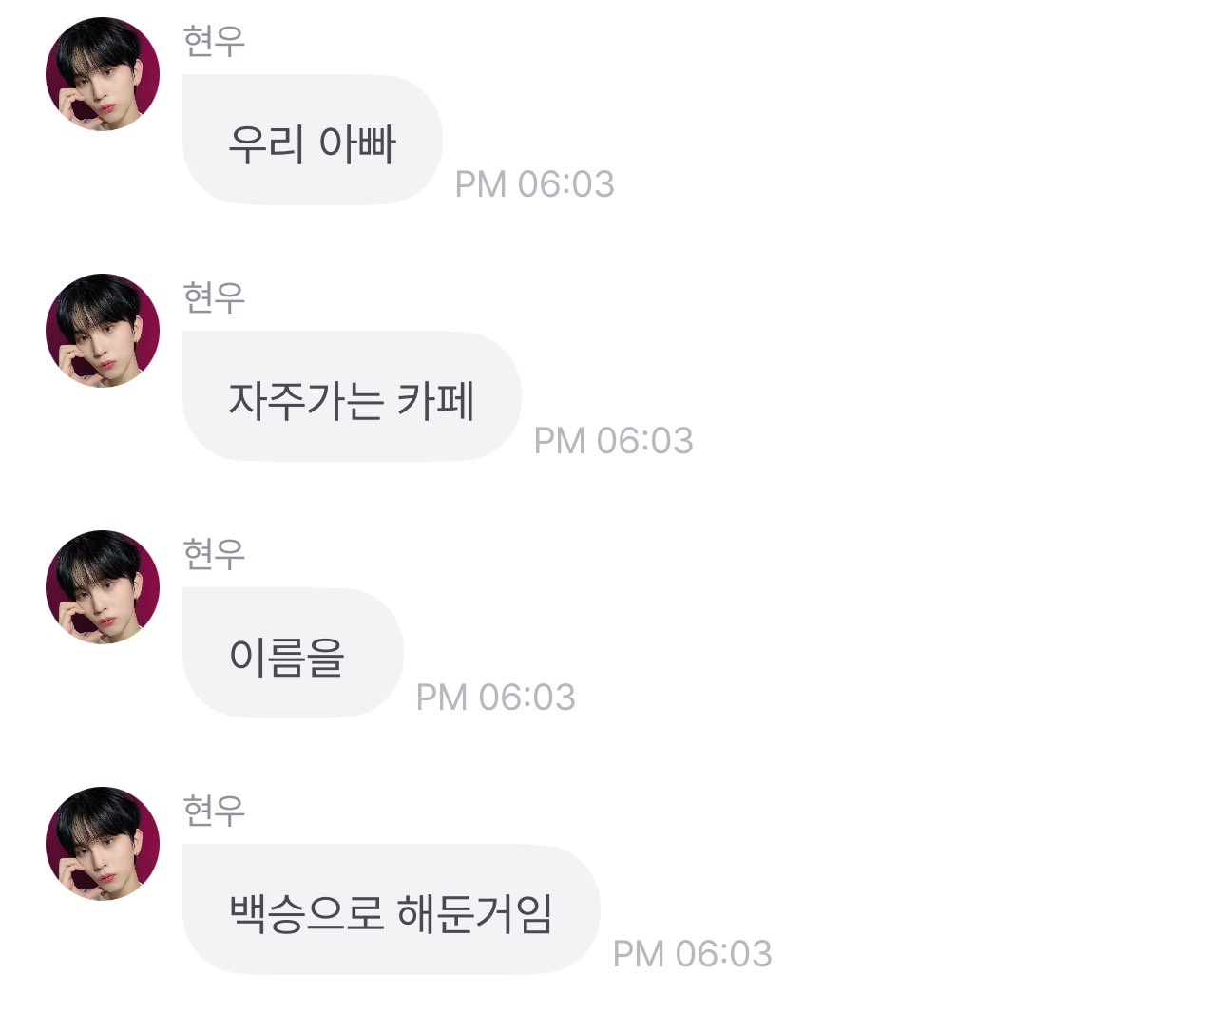Click timestamp PM 06:03 beside '이름을'

pyautogui.click(x=496, y=698)
